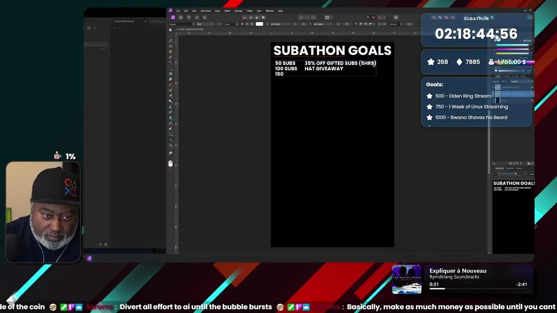
Task: Align text center in context toolbar
Action: tap(361, 24)
